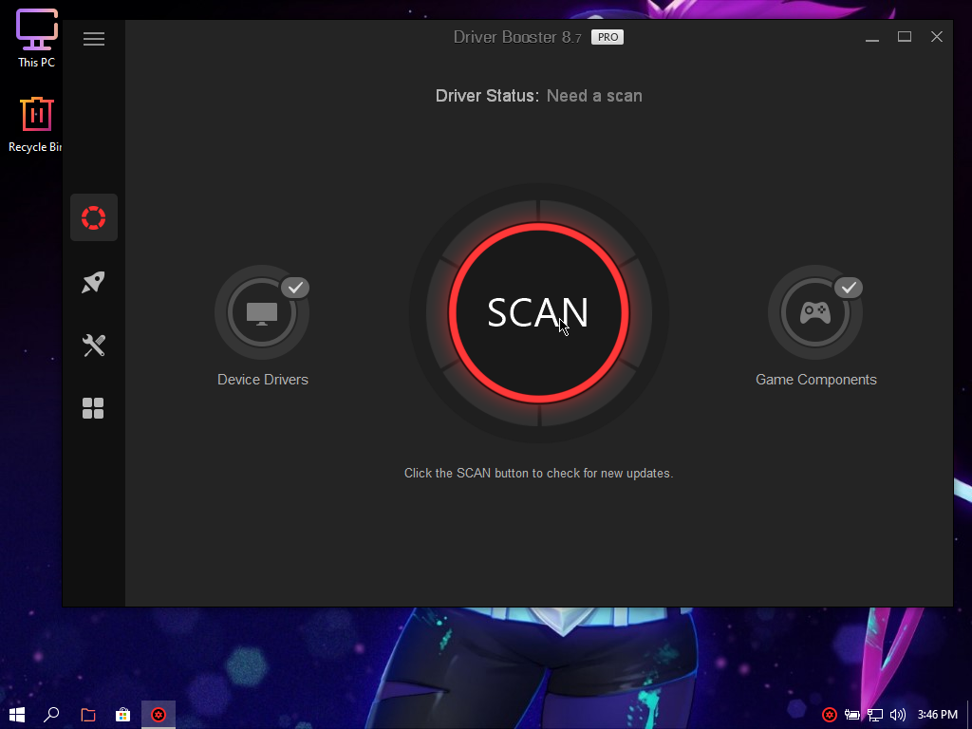The height and width of the screenshot is (729, 972).
Task: Click the 3:46 PM taskbar clock
Action: point(937,715)
